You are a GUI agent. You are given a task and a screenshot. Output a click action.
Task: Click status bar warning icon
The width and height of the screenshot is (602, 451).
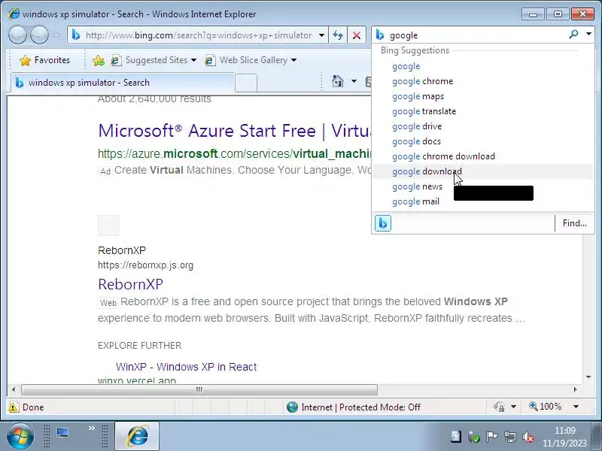coord(14,407)
